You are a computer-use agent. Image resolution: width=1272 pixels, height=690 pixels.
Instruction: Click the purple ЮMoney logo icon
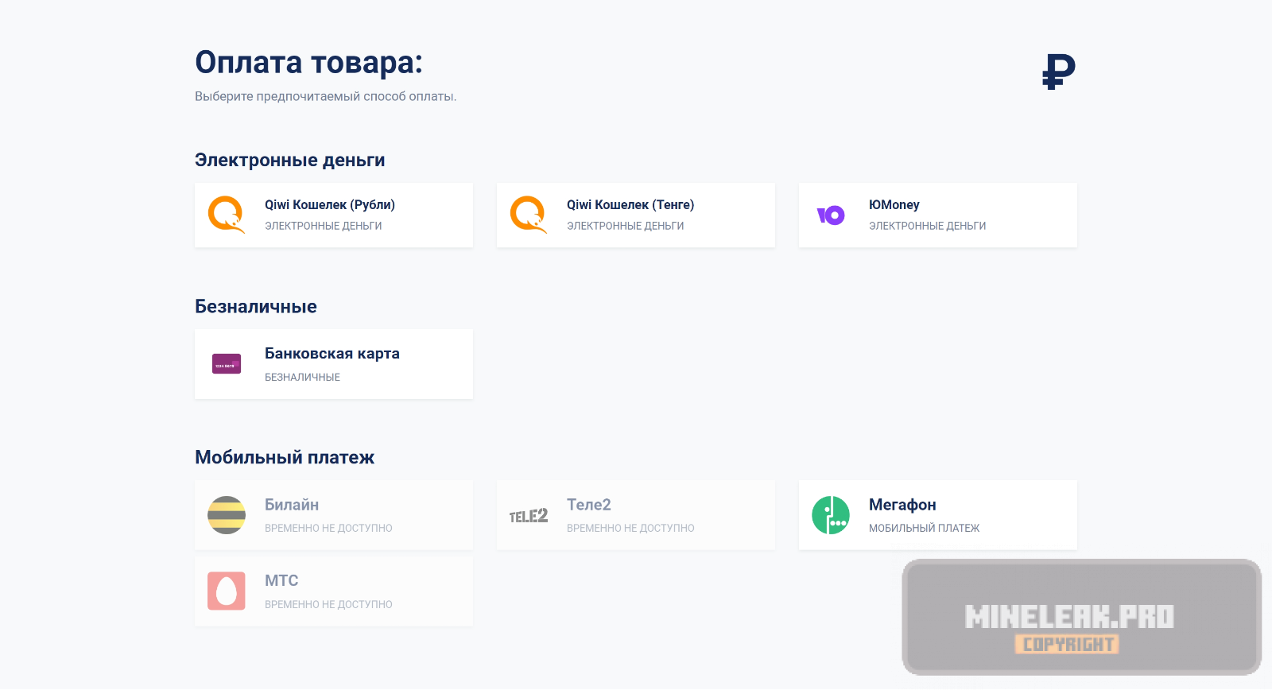[831, 215]
